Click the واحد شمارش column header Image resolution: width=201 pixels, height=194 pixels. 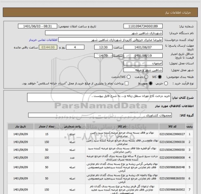[72, 126]
